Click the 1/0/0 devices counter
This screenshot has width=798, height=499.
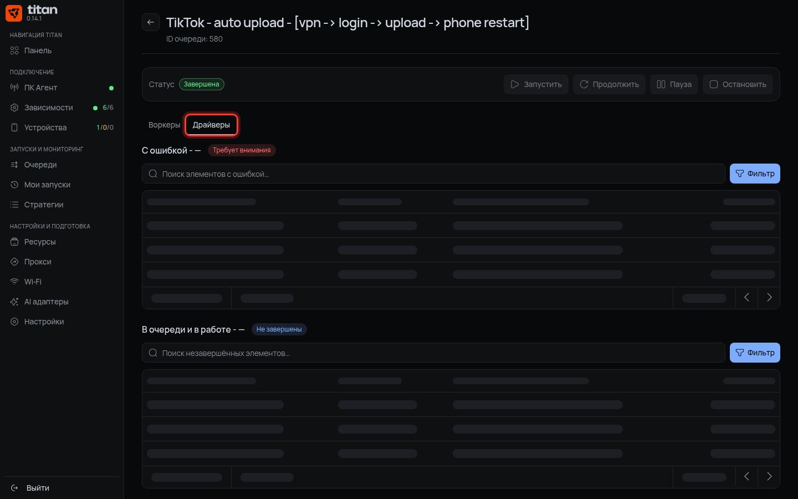click(x=105, y=128)
